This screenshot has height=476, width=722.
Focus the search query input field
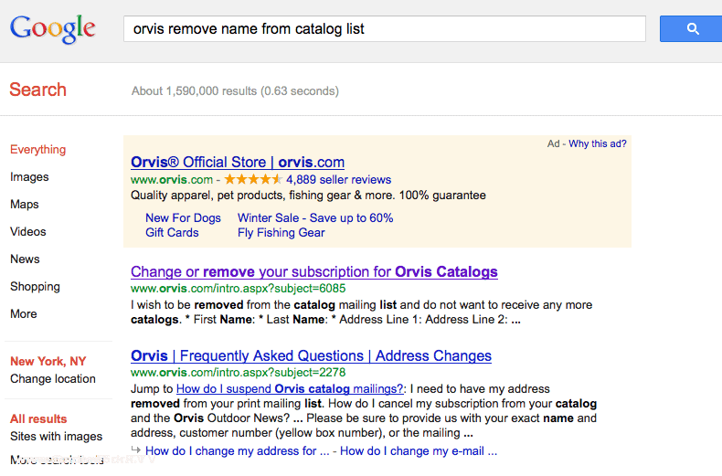[x=385, y=29]
